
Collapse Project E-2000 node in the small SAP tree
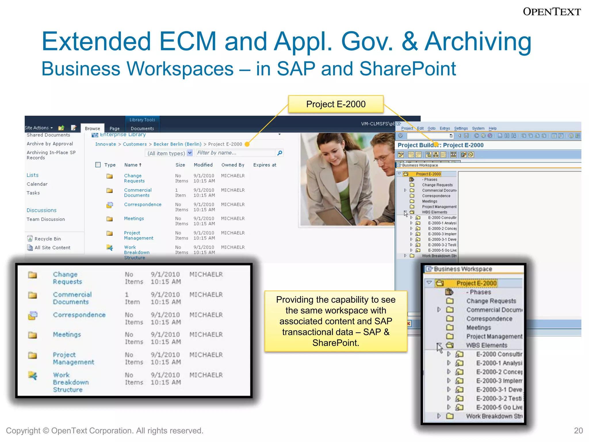coord(399,174)
